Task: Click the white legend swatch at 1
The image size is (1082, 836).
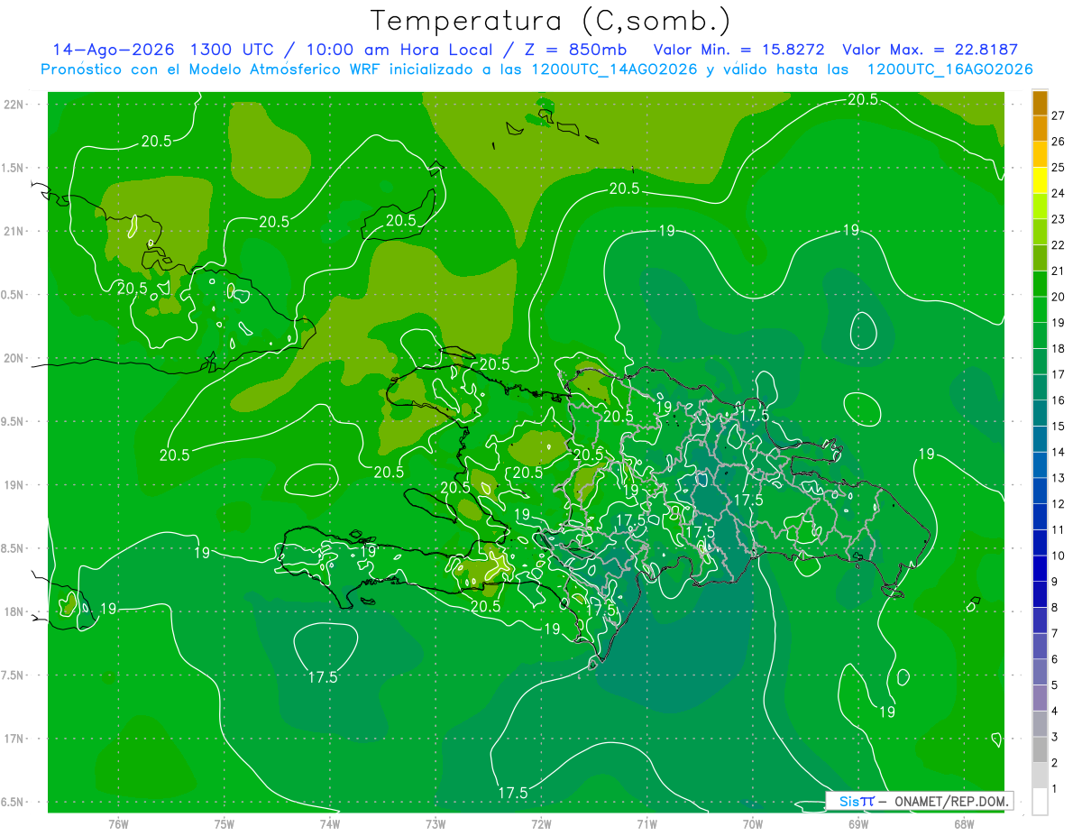Action: [1040, 801]
